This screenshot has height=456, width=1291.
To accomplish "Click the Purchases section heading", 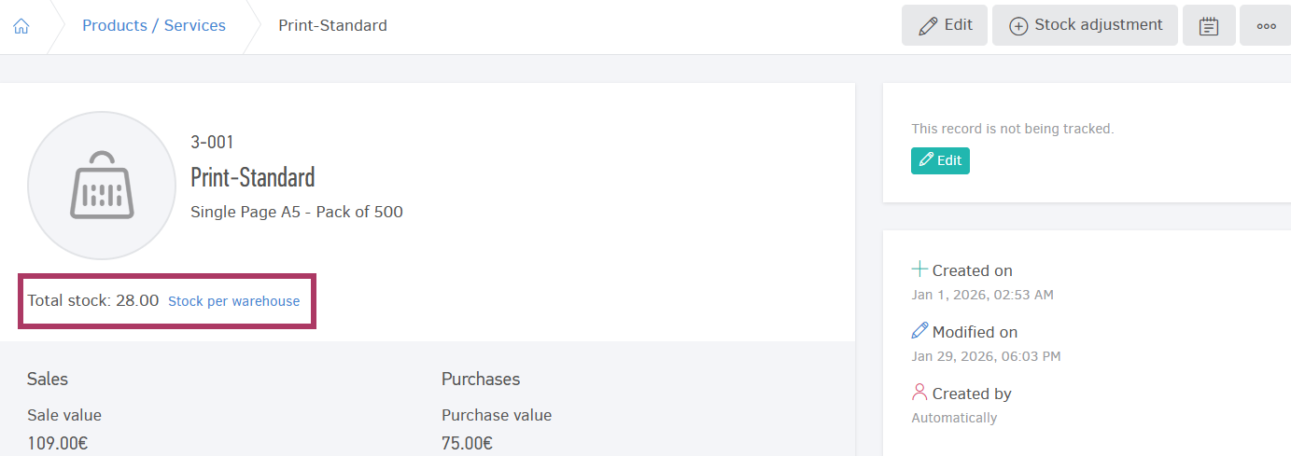I will 480,379.
